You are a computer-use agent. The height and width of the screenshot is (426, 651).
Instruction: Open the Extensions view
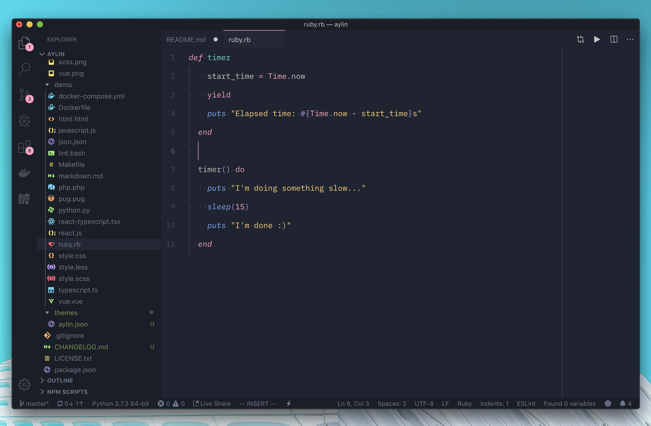click(24, 147)
